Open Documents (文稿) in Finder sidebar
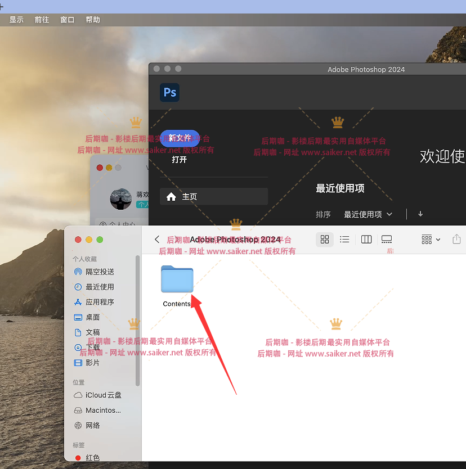Viewport: 466px width, 469px height. click(87, 332)
